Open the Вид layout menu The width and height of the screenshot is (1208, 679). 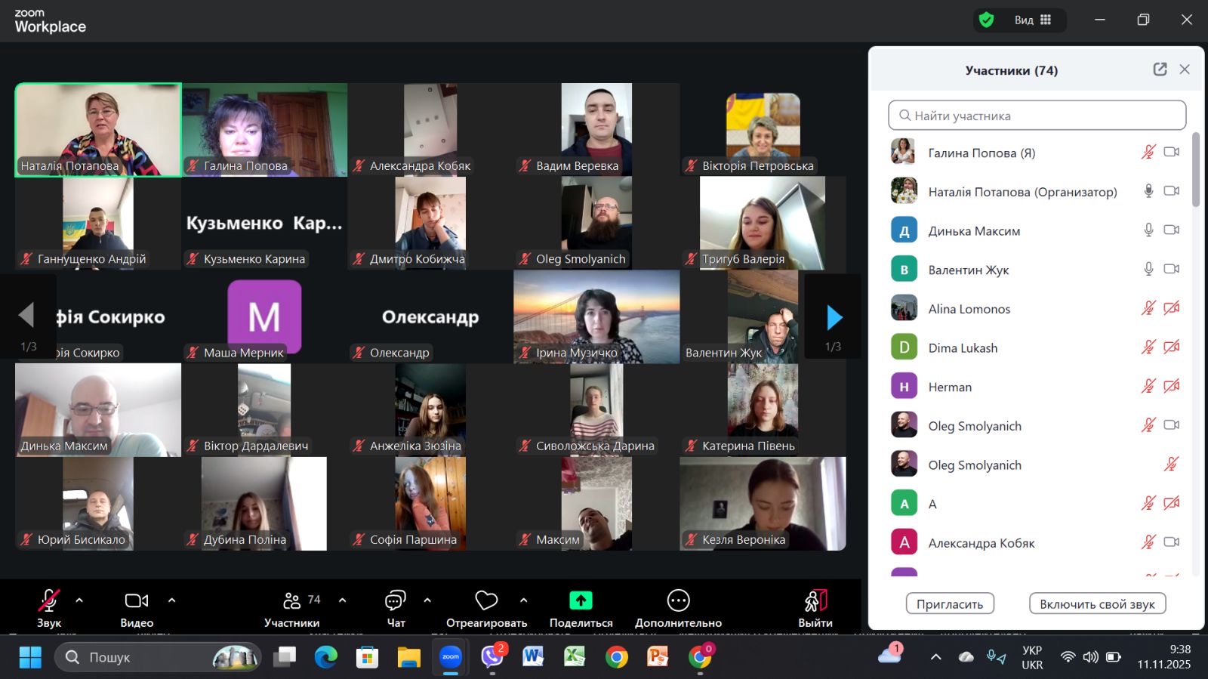coord(1032,20)
